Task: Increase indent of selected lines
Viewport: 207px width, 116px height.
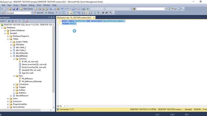Action: [x=106, y=13]
